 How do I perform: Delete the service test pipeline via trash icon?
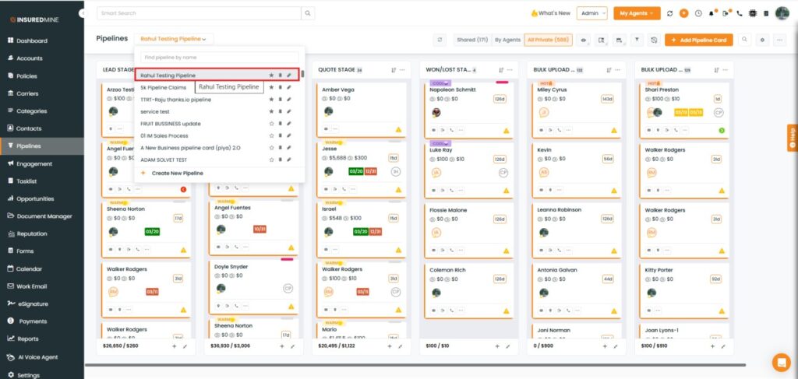[x=280, y=112]
